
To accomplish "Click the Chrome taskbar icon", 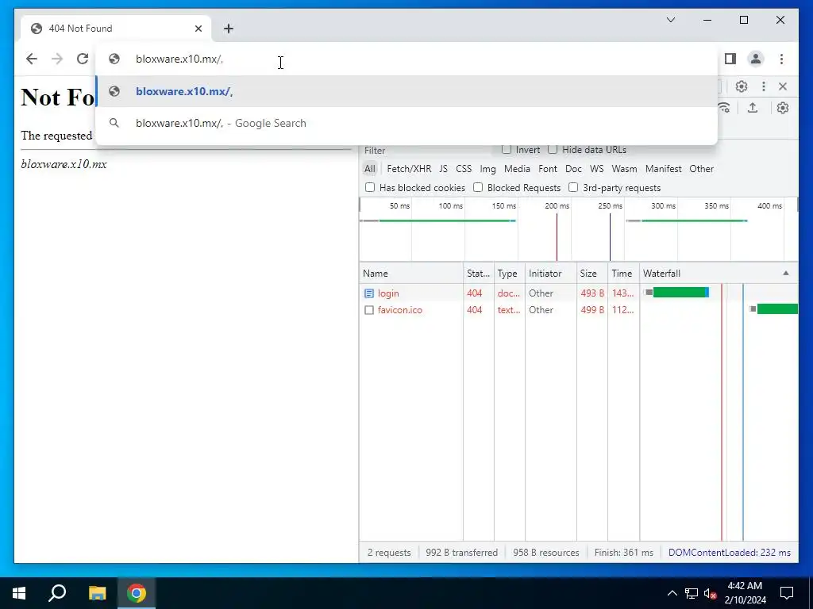I will tap(137, 593).
